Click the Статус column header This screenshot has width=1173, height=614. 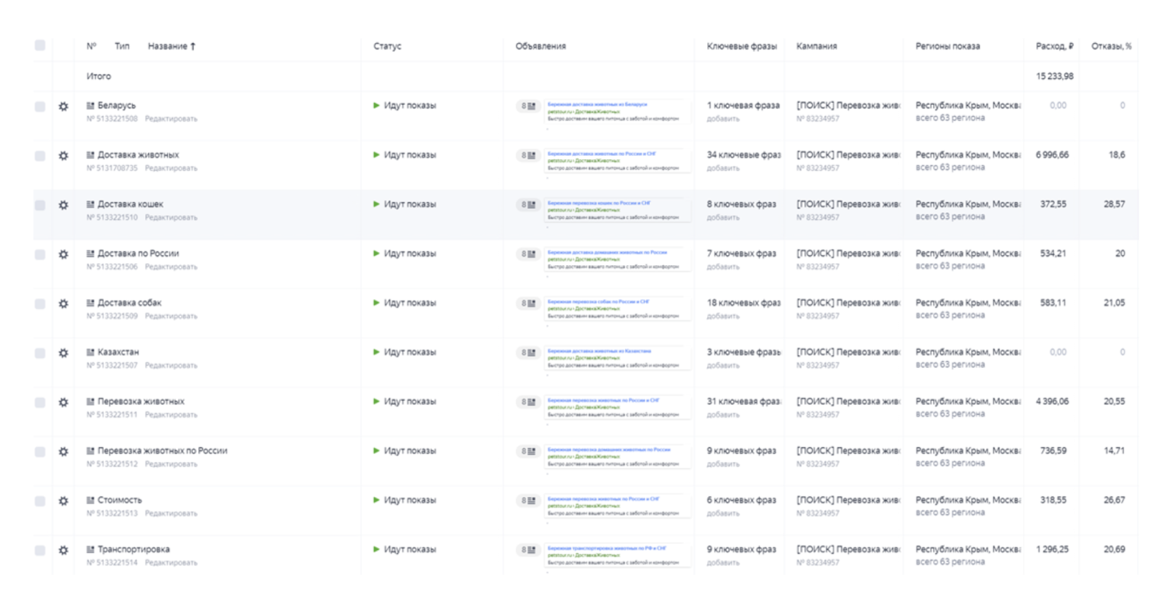(x=387, y=46)
